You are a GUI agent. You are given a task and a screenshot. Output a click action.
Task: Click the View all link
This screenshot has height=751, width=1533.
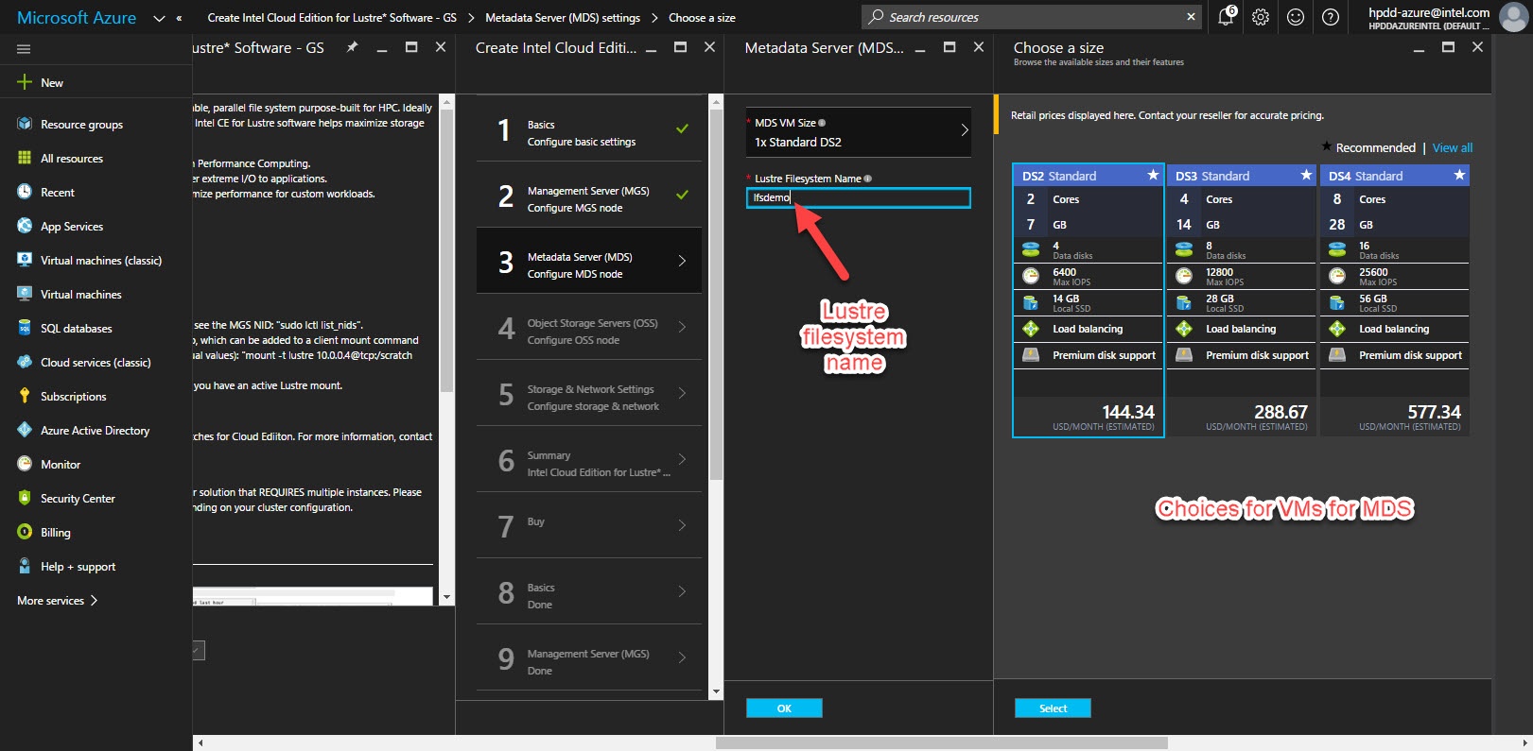click(1453, 147)
